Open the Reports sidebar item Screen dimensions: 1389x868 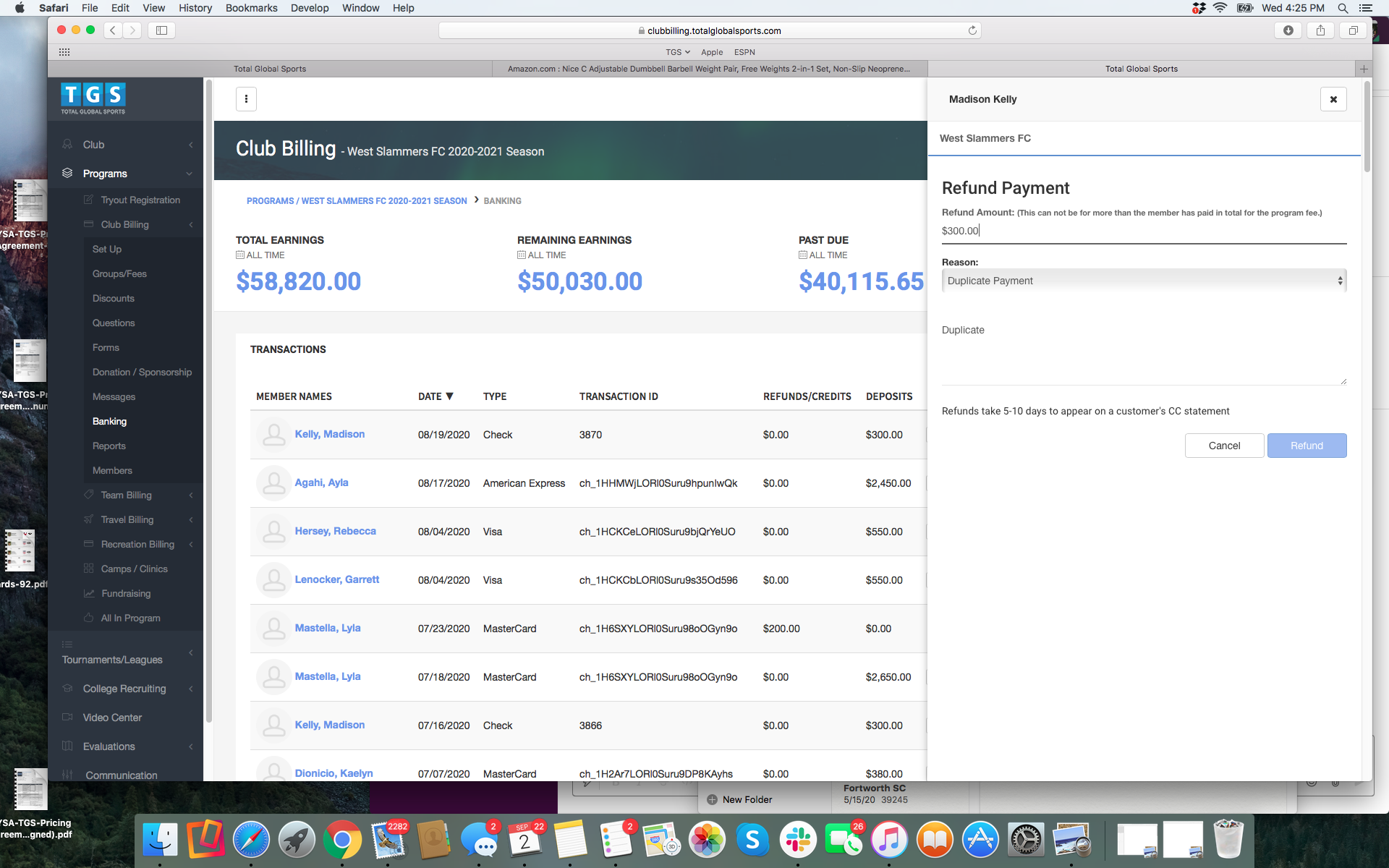(109, 446)
